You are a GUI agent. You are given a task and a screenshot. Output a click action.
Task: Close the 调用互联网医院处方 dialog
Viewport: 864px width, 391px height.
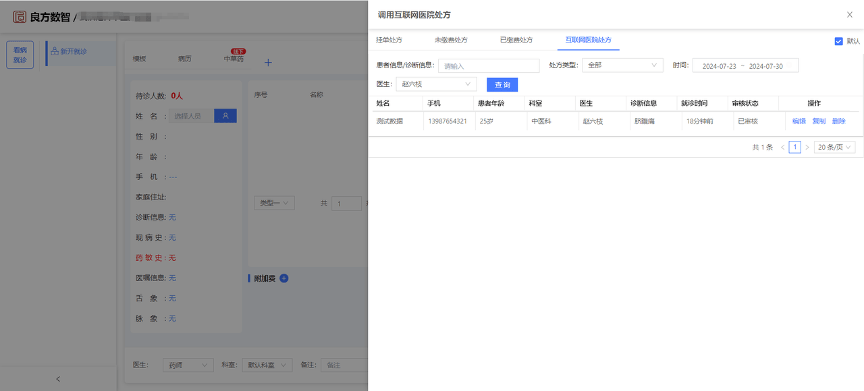pos(849,15)
